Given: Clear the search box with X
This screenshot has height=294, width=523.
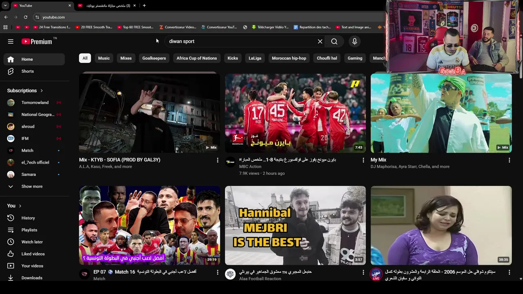Looking at the screenshot, I should (x=320, y=41).
